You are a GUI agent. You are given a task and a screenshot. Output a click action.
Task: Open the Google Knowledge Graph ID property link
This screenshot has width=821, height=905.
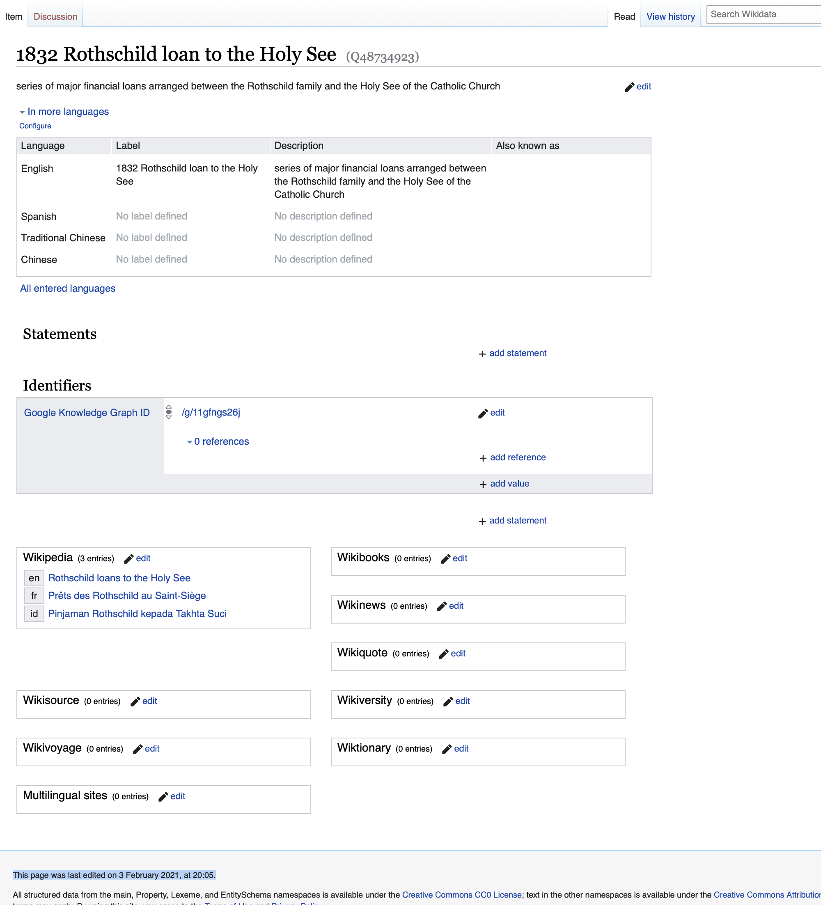coord(87,413)
